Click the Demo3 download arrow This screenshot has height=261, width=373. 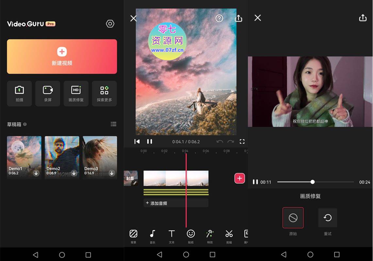coord(112,173)
